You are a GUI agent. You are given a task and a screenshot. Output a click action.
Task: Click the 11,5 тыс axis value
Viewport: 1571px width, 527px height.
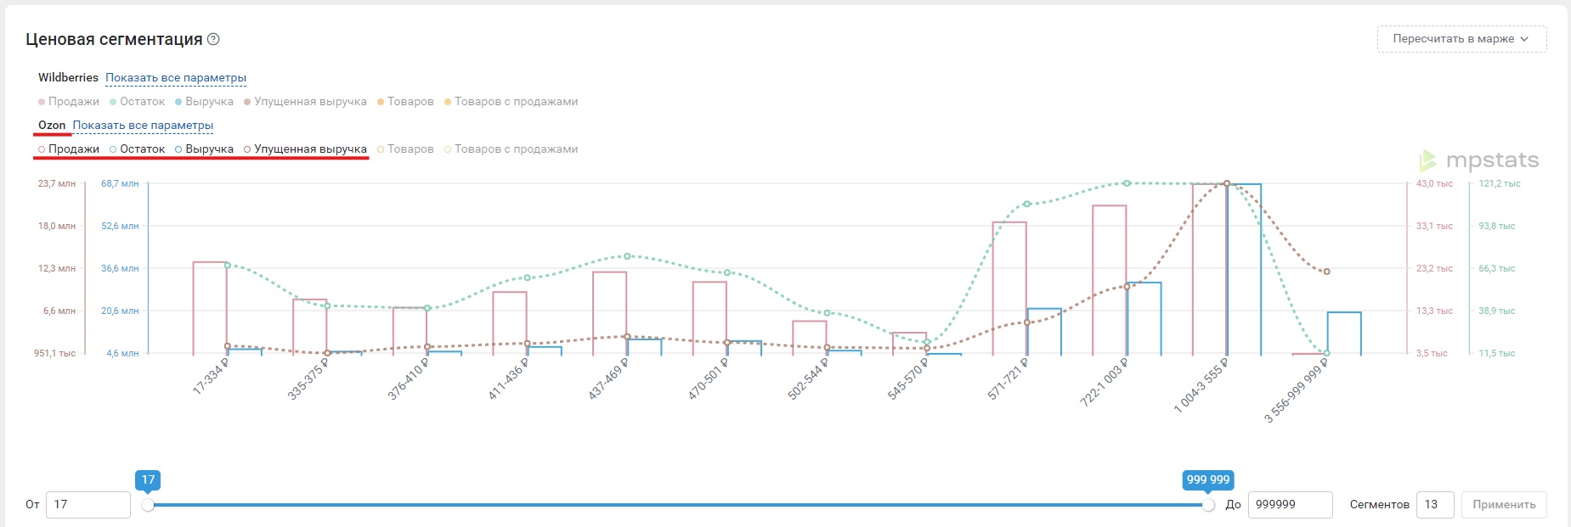tap(1497, 353)
